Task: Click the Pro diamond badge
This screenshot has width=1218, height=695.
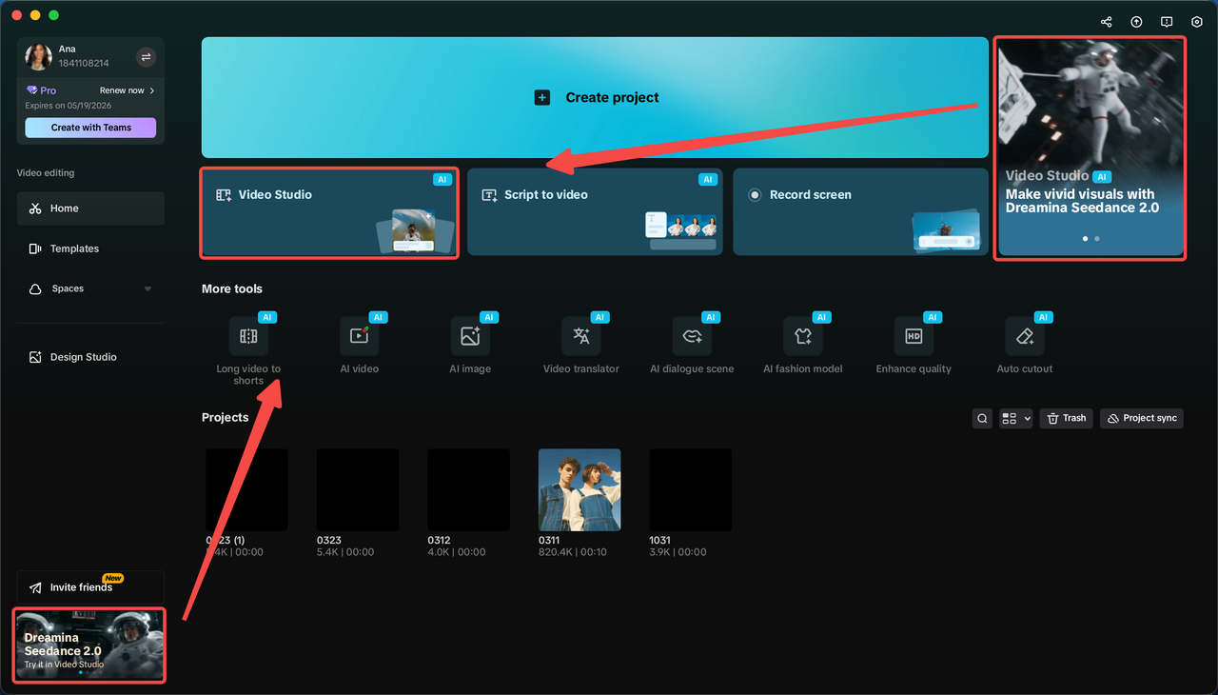Action: click(x=41, y=90)
